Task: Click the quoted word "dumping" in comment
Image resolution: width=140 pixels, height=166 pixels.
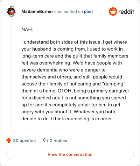Action: [114, 84]
